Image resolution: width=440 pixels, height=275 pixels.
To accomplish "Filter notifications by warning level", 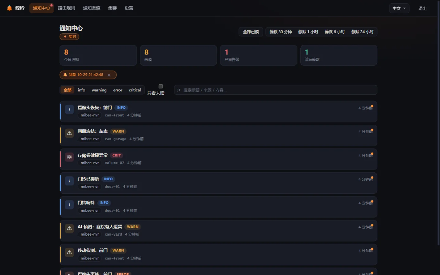I will click(x=99, y=90).
